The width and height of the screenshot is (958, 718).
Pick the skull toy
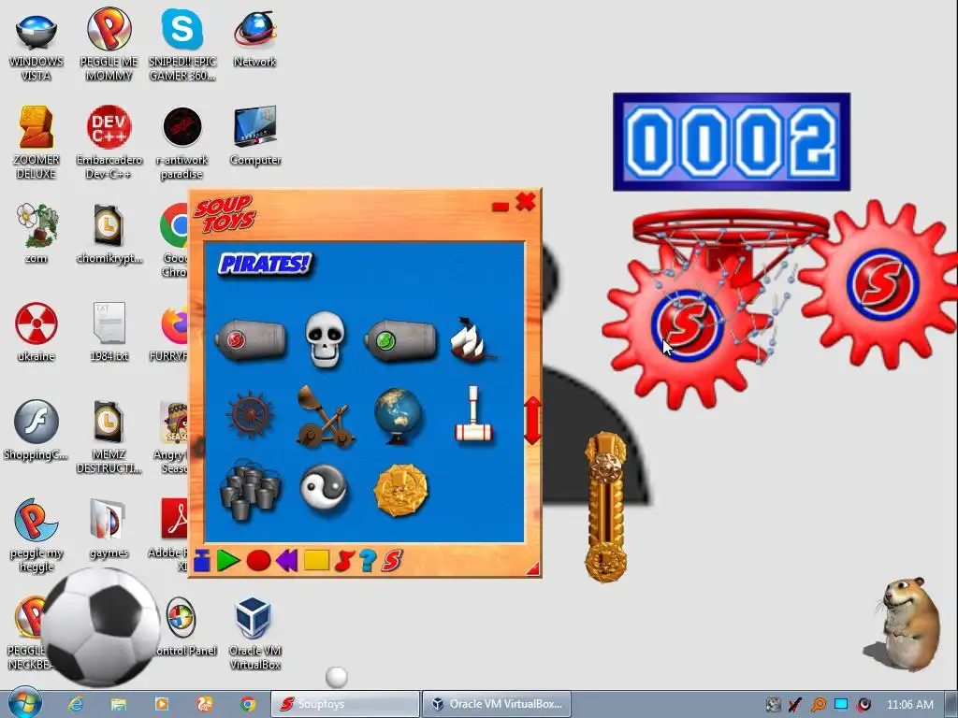click(x=325, y=339)
